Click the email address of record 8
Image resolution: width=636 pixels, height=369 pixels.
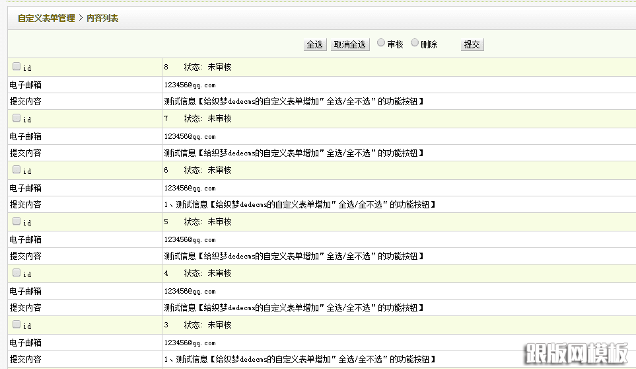(x=190, y=85)
